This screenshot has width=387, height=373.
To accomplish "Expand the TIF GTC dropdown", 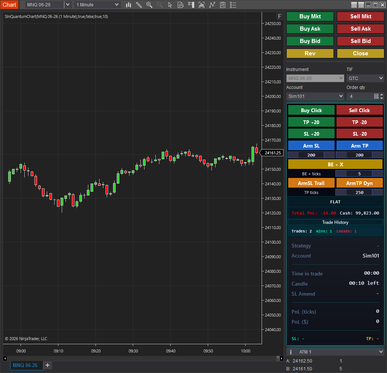I will pyautogui.click(x=365, y=78).
